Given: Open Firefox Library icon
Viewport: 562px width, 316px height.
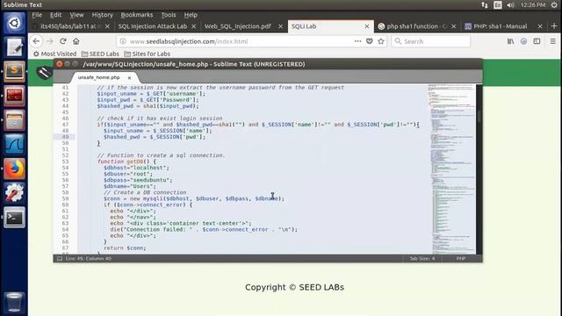Looking at the screenshot, I should tap(510, 41).
